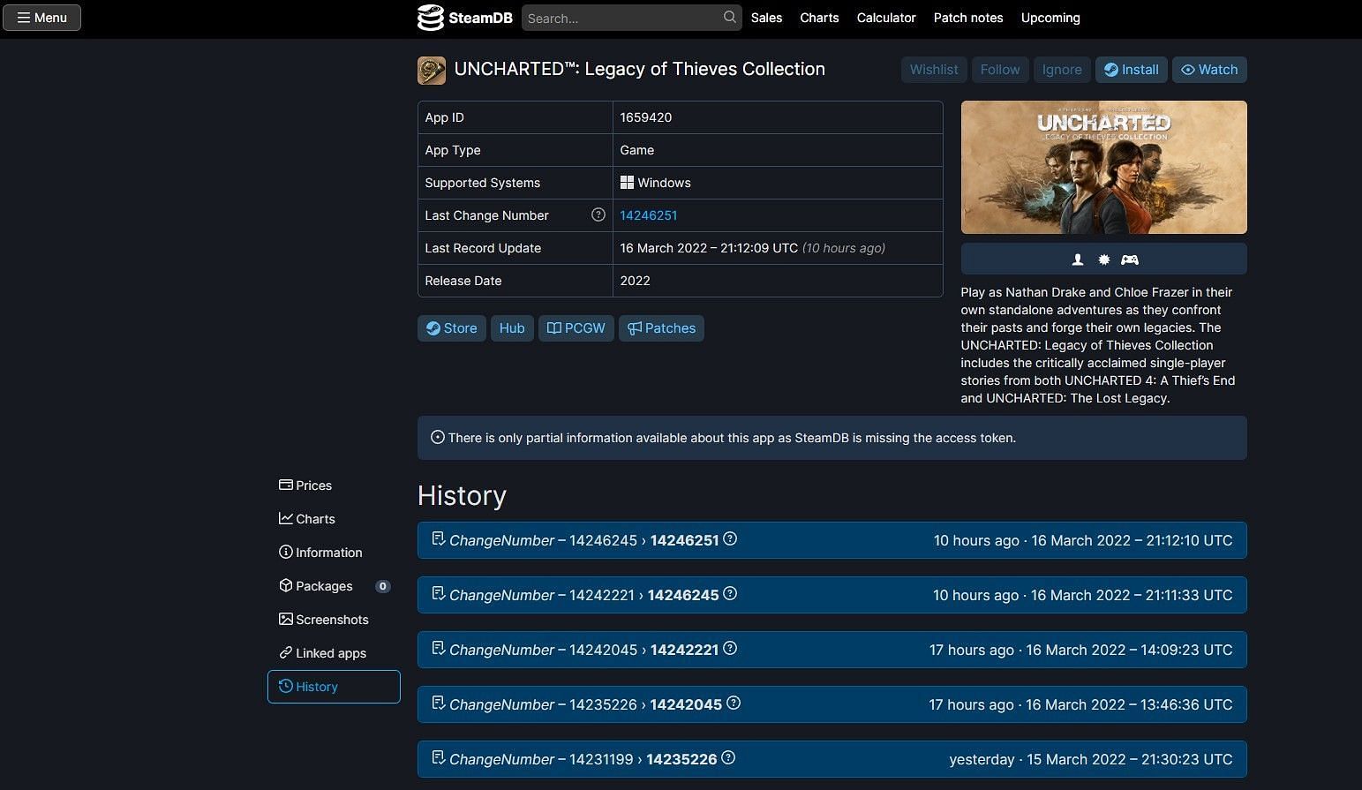Open Patch notes page
Viewport: 1362px width, 790px height.
coord(968,18)
